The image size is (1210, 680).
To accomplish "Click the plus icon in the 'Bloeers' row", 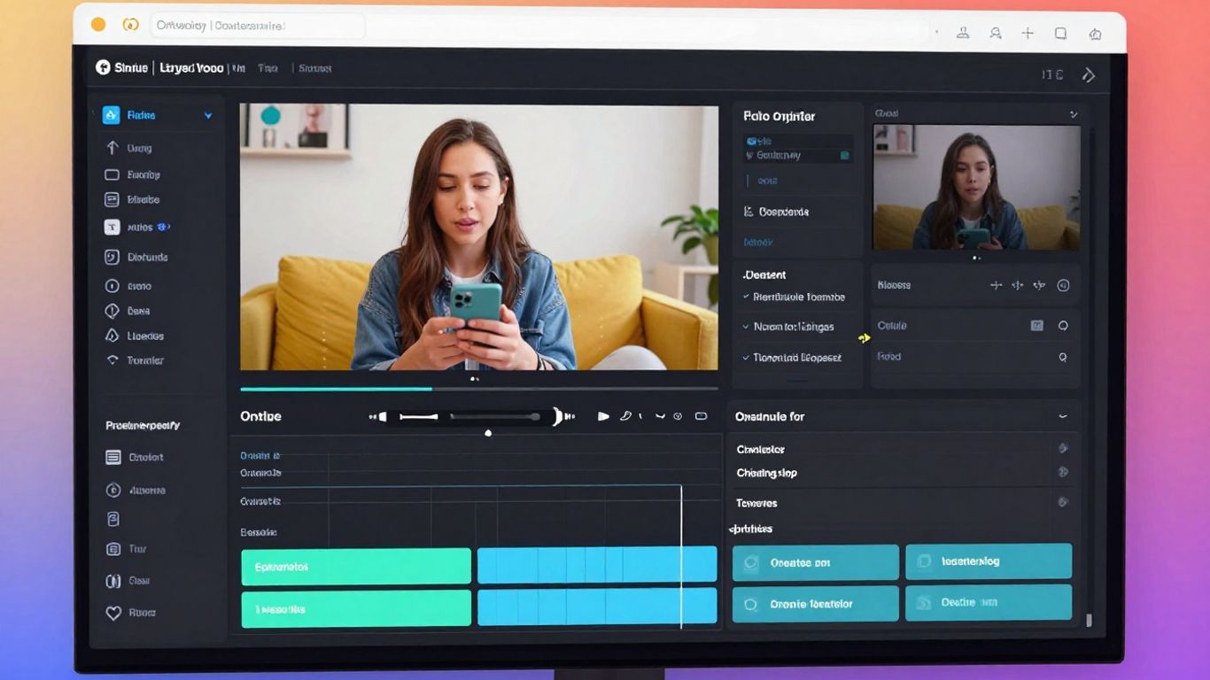I will tap(996, 285).
